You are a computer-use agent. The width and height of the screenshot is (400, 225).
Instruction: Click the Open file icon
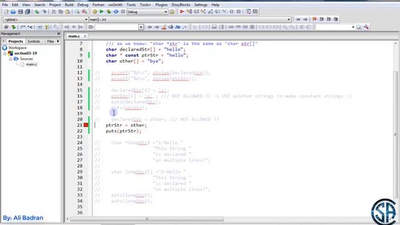tap(13, 12)
